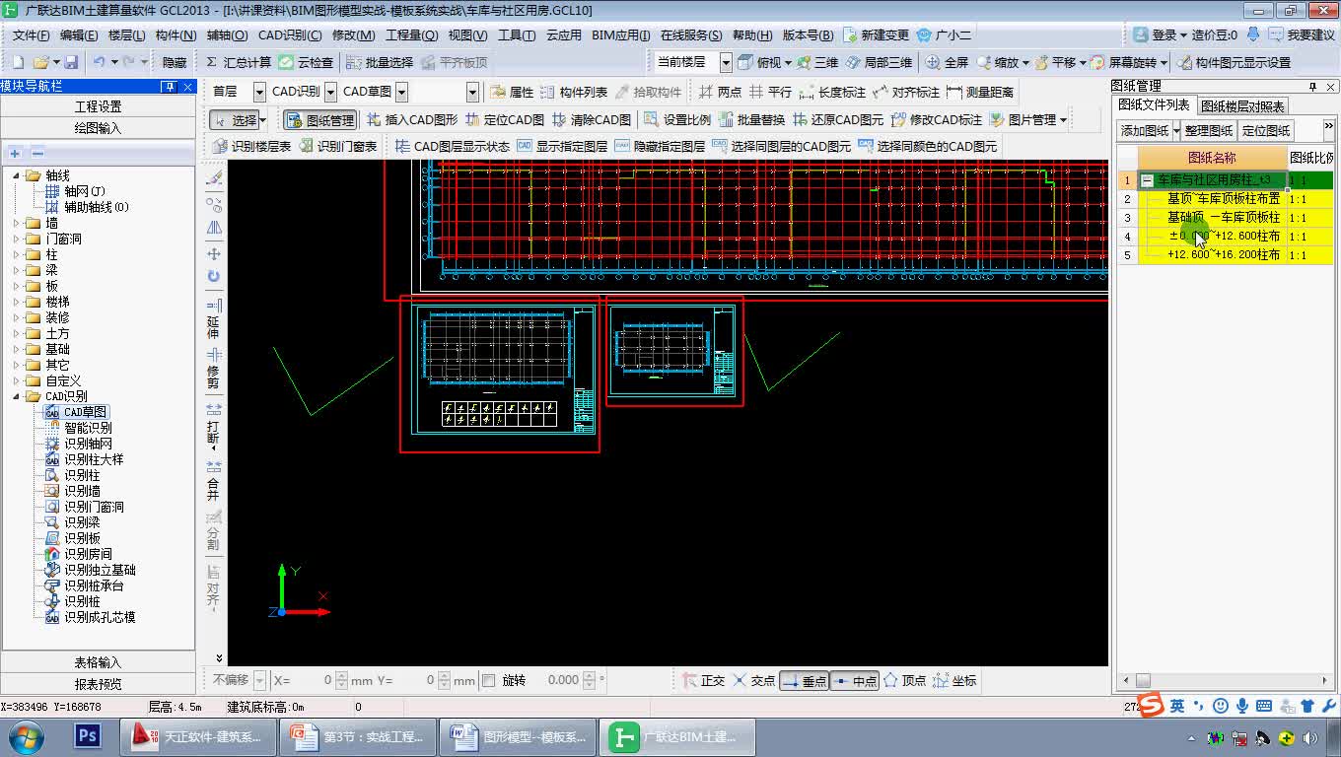The height and width of the screenshot is (757, 1341).
Task: Open 构件图元显示设置 display settings
Action: tap(1234, 62)
